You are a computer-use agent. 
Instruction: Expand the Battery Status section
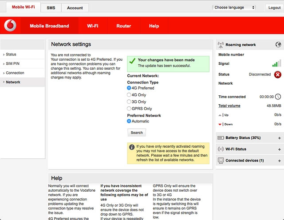click(x=279, y=138)
